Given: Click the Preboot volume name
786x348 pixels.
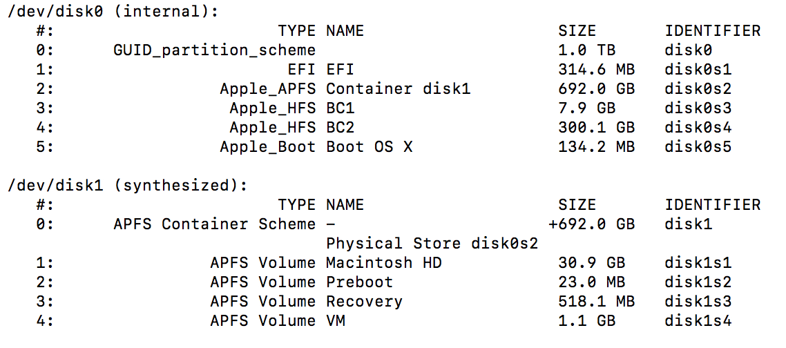Looking at the screenshot, I should pyautogui.click(x=359, y=282).
